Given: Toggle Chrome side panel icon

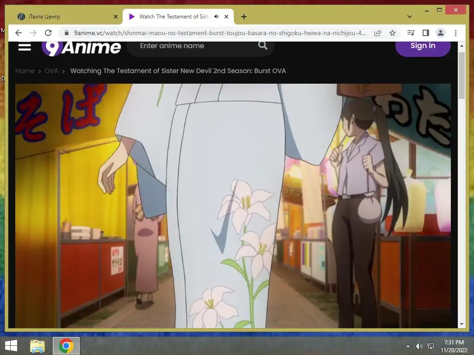Looking at the screenshot, I should point(426,33).
